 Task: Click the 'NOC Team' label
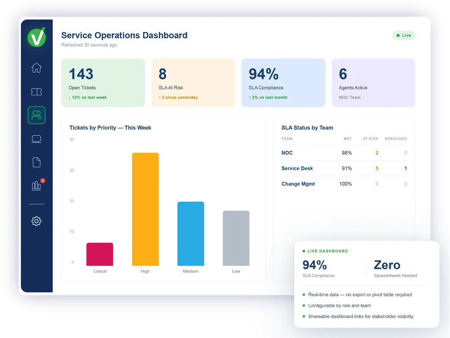350,97
